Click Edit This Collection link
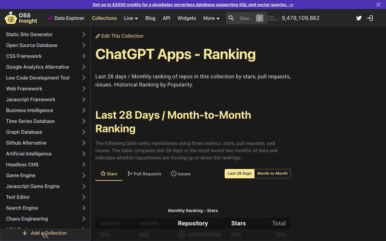The height and width of the screenshot is (241, 386). [119, 36]
